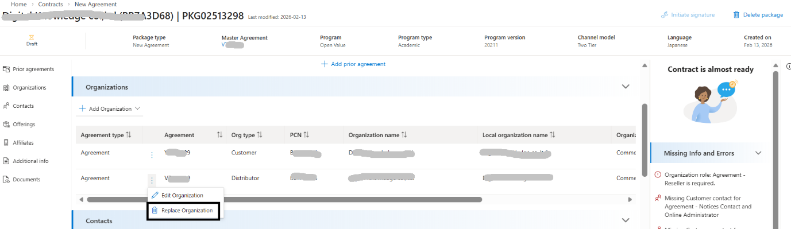Click the Contacts section header
This screenshot has width=791, height=229.
tap(353, 220)
